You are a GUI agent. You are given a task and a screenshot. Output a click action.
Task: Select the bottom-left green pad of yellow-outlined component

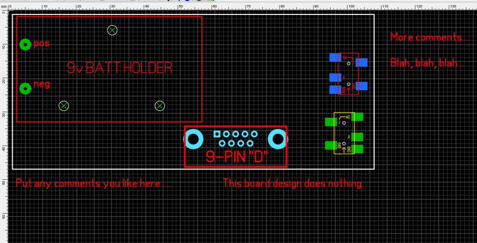331,145
